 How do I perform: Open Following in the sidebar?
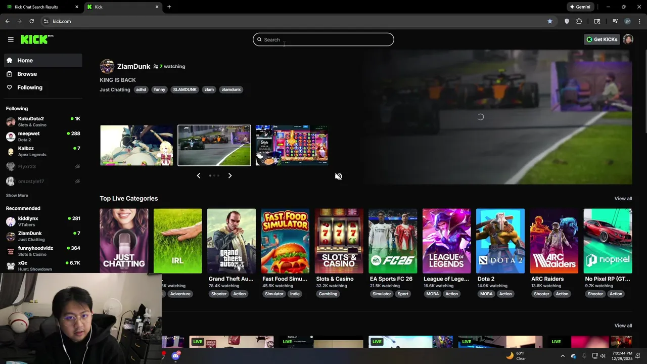tap(43, 87)
